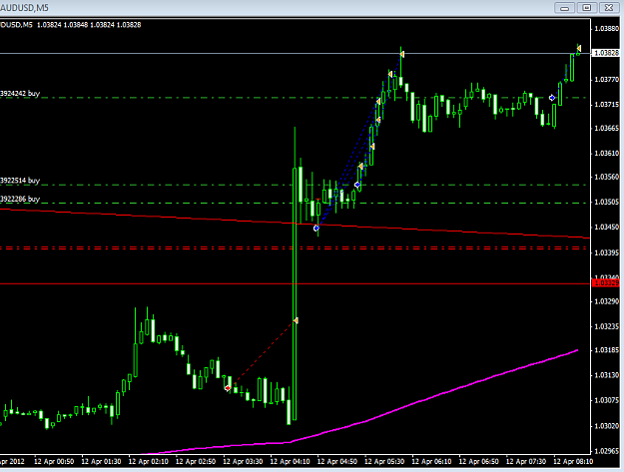Click the 1.03715 price scale label

(x=606, y=105)
